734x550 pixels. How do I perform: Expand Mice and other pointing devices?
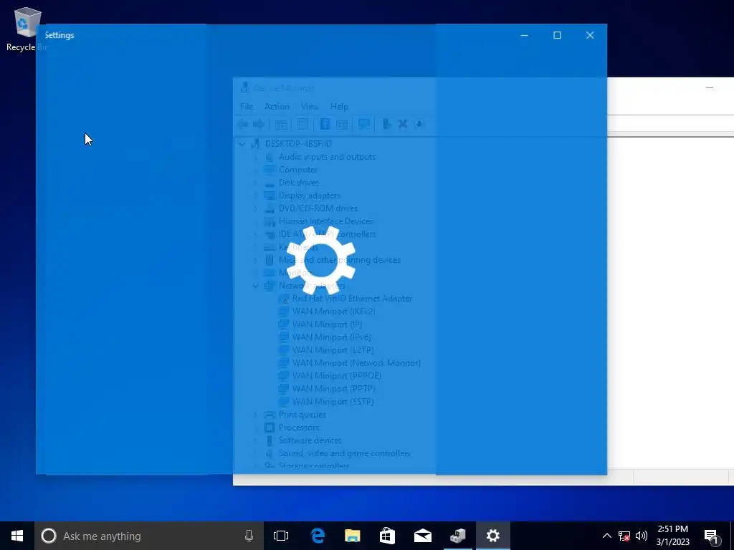pyautogui.click(x=256, y=260)
